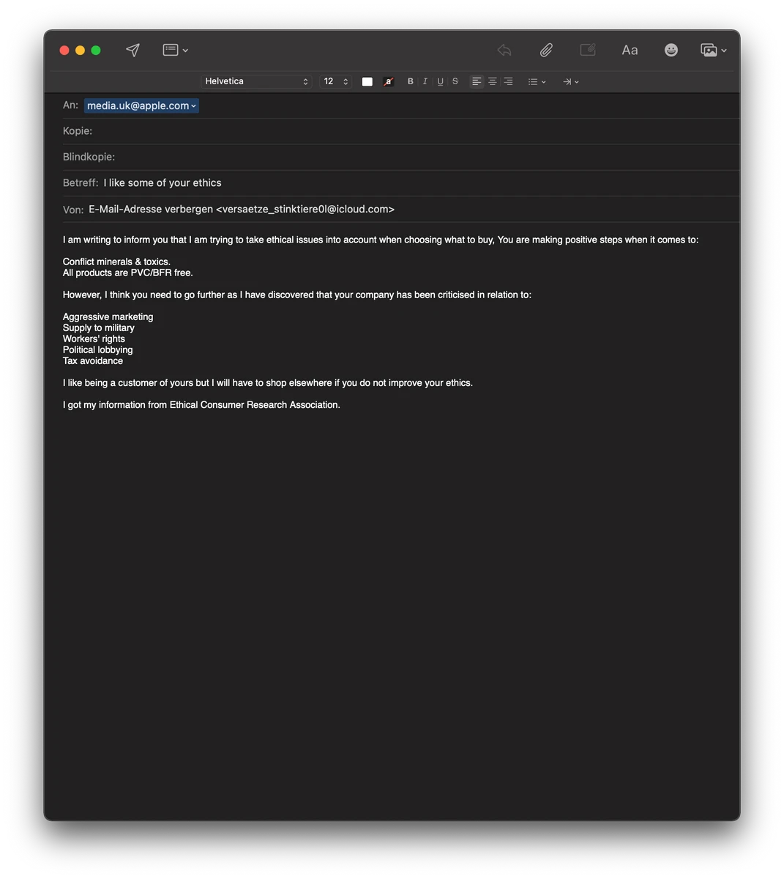Image resolution: width=784 pixels, height=879 pixels.
Task: Toggle strikethrough formatting
Action: [x=455, y=81]
